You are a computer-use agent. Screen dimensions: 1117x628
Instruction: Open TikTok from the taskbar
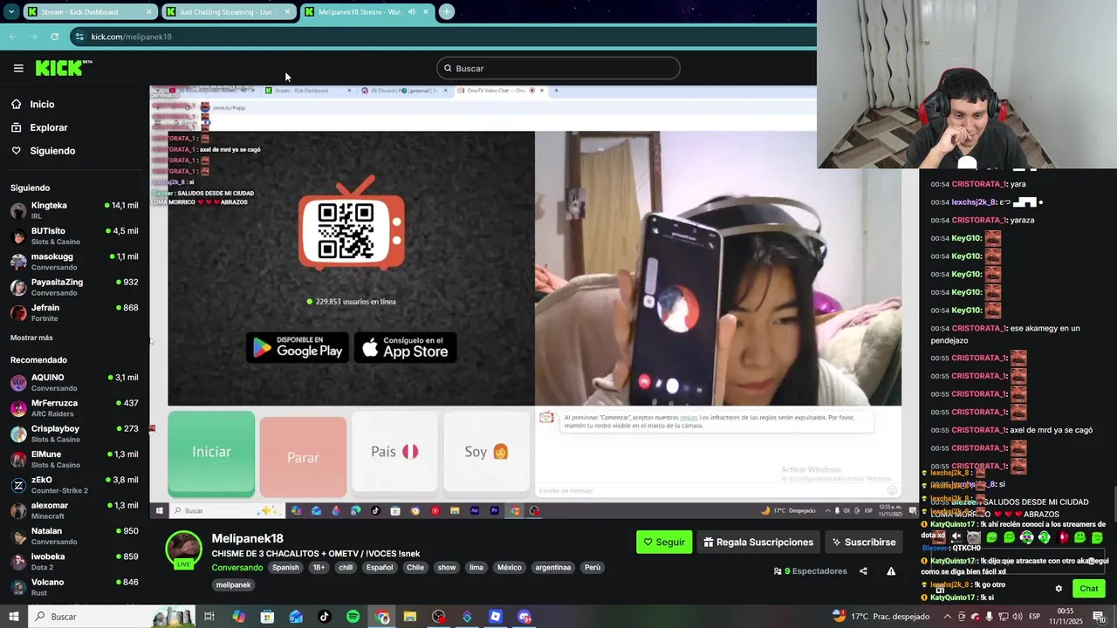click(325, 617)
